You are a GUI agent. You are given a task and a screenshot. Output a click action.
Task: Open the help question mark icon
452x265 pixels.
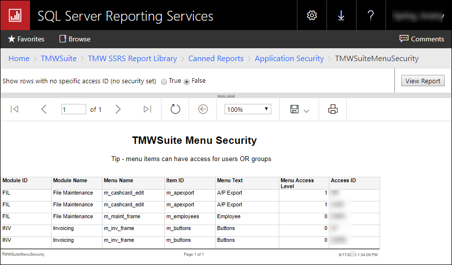point(371,15)
